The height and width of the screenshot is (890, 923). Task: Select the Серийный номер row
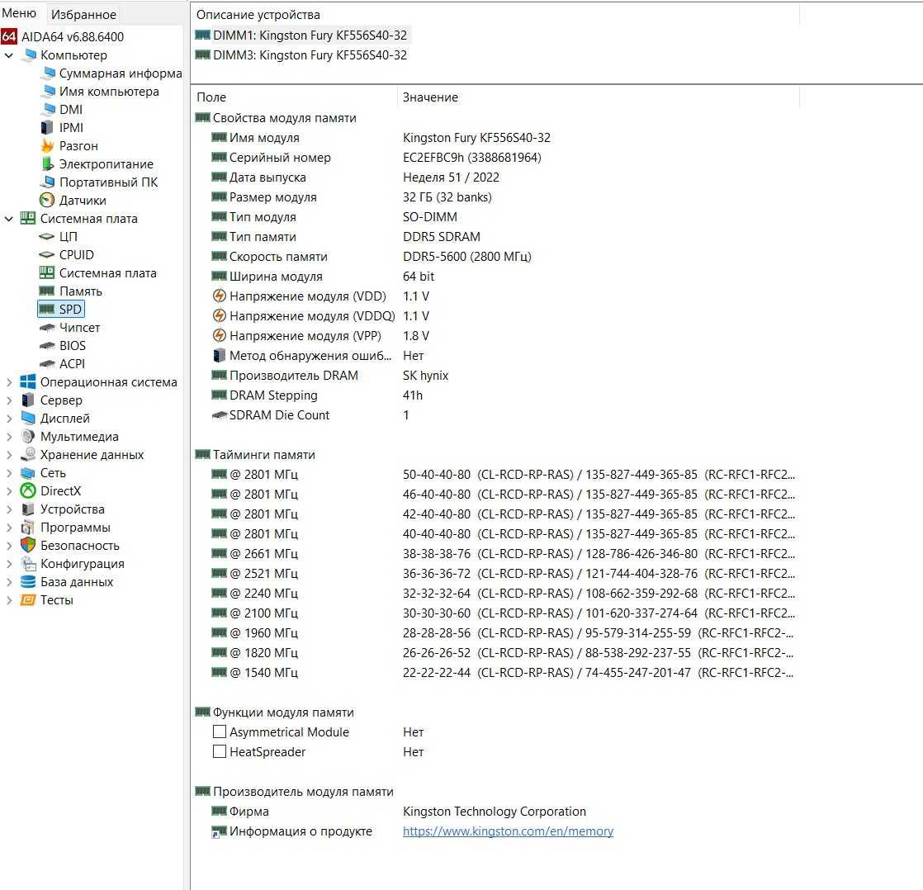(495, 158)
